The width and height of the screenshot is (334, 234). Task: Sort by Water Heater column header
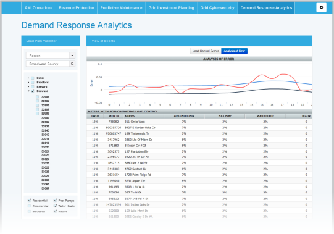(265, 116)
